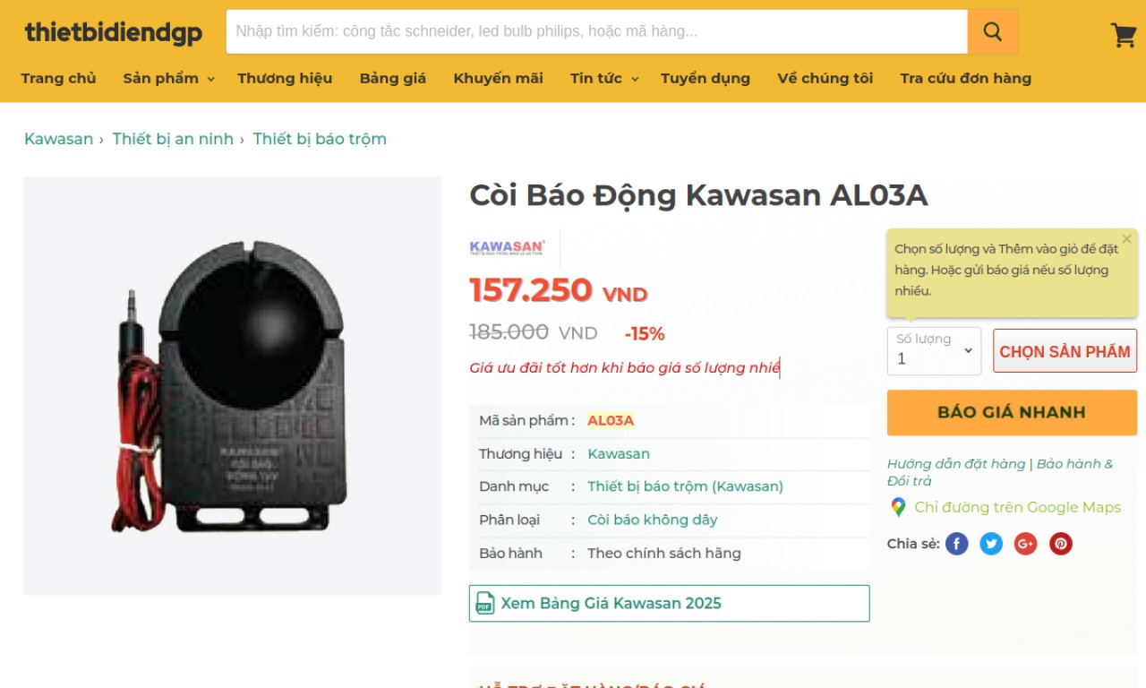Click the Kawasan brand logo

[x=507, y=247]
